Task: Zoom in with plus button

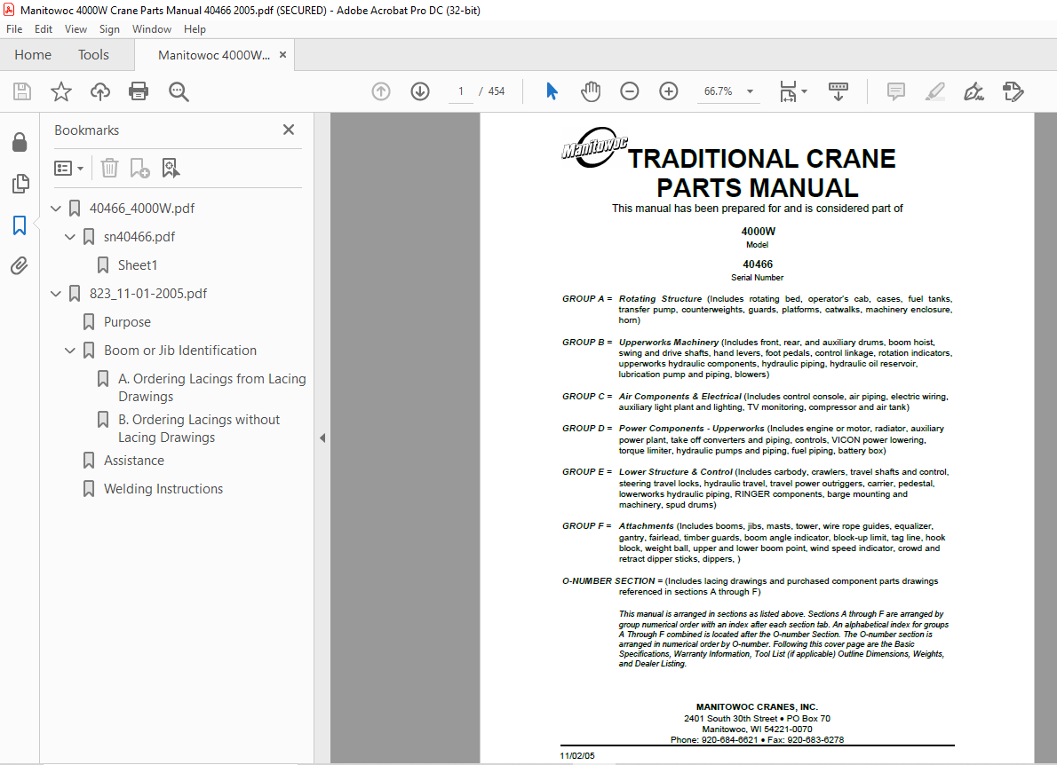Action: click(x=669, y=91)
